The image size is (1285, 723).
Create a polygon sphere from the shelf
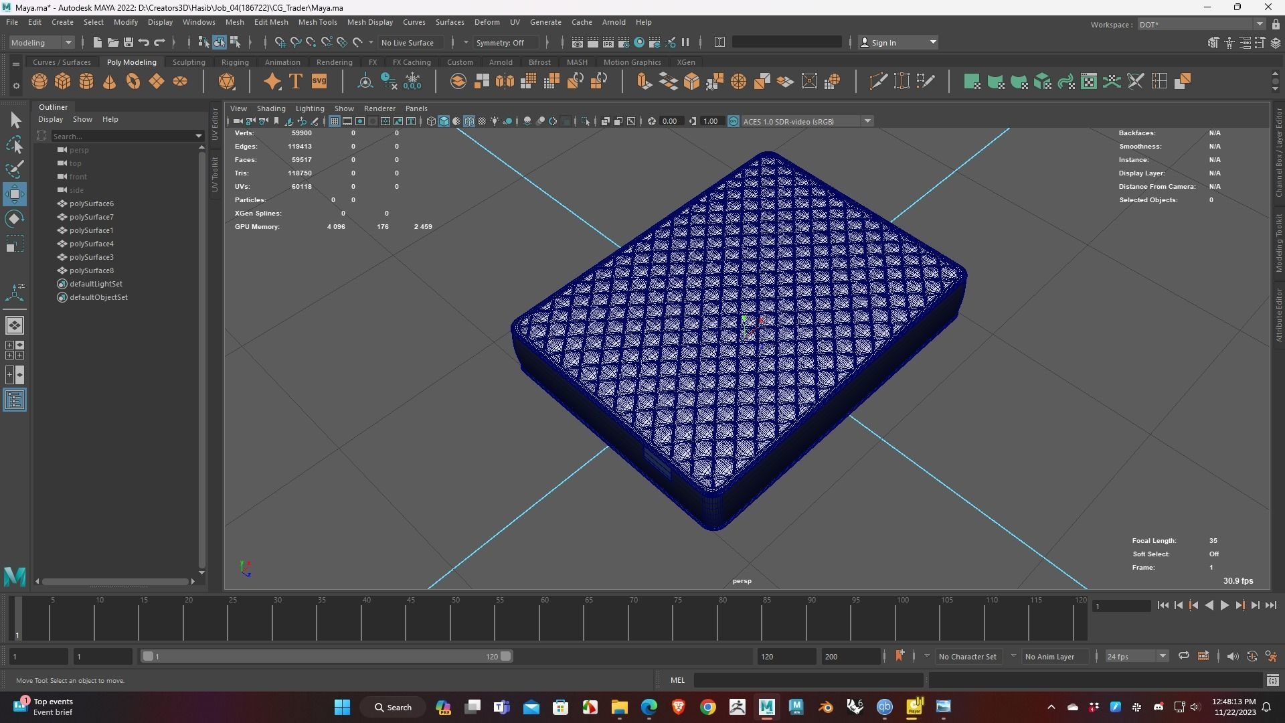pyautogui.click(x=39, y=82)
